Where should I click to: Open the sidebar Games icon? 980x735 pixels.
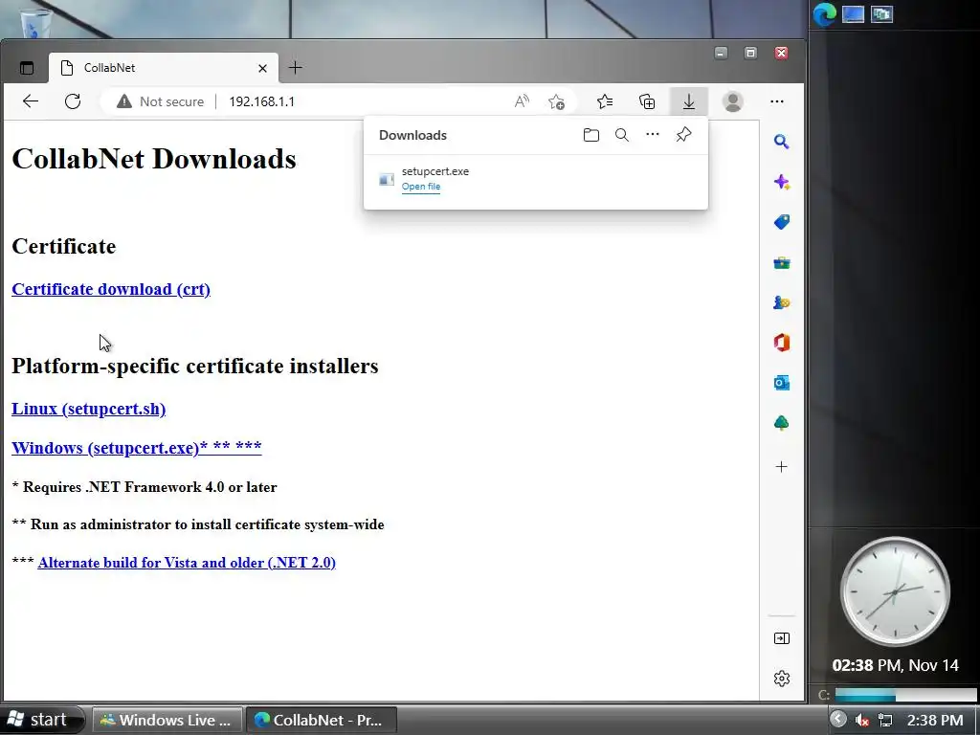coord(781,302)
